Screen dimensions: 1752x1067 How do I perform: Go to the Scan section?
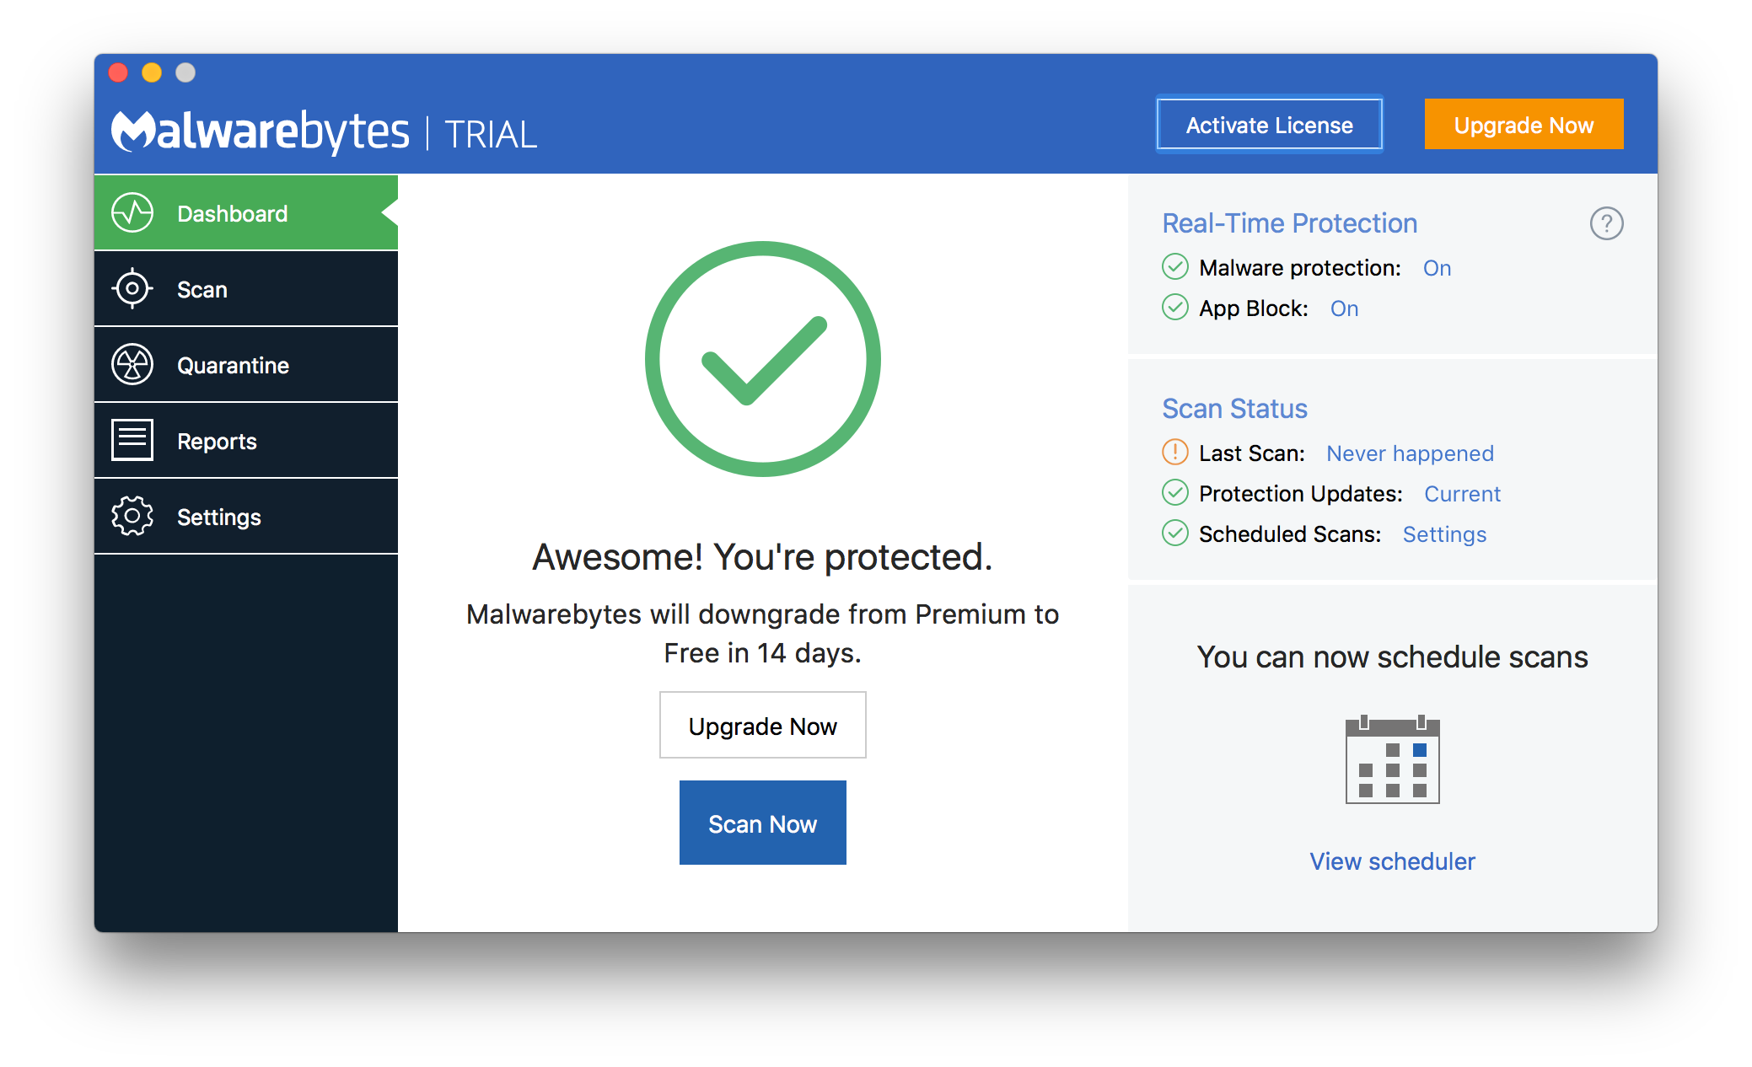coord(246,289)
